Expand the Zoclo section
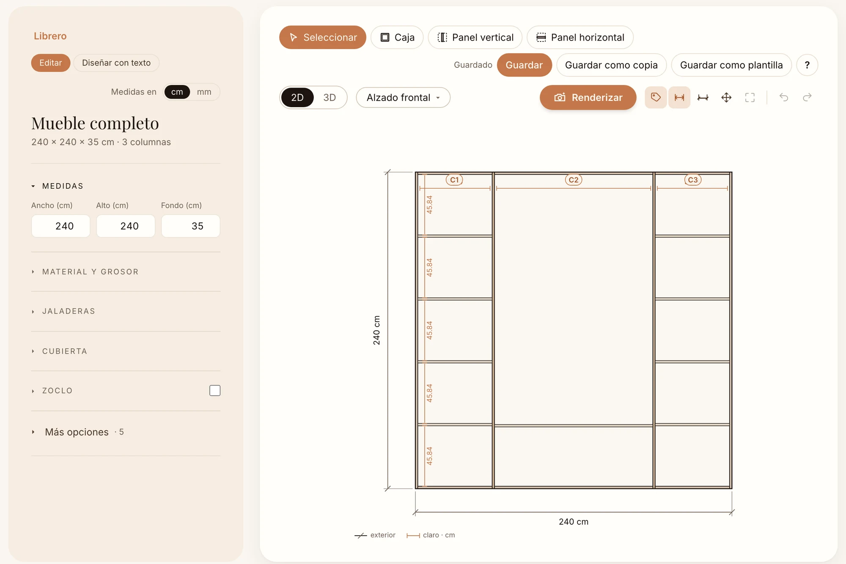 pos(52,391)
